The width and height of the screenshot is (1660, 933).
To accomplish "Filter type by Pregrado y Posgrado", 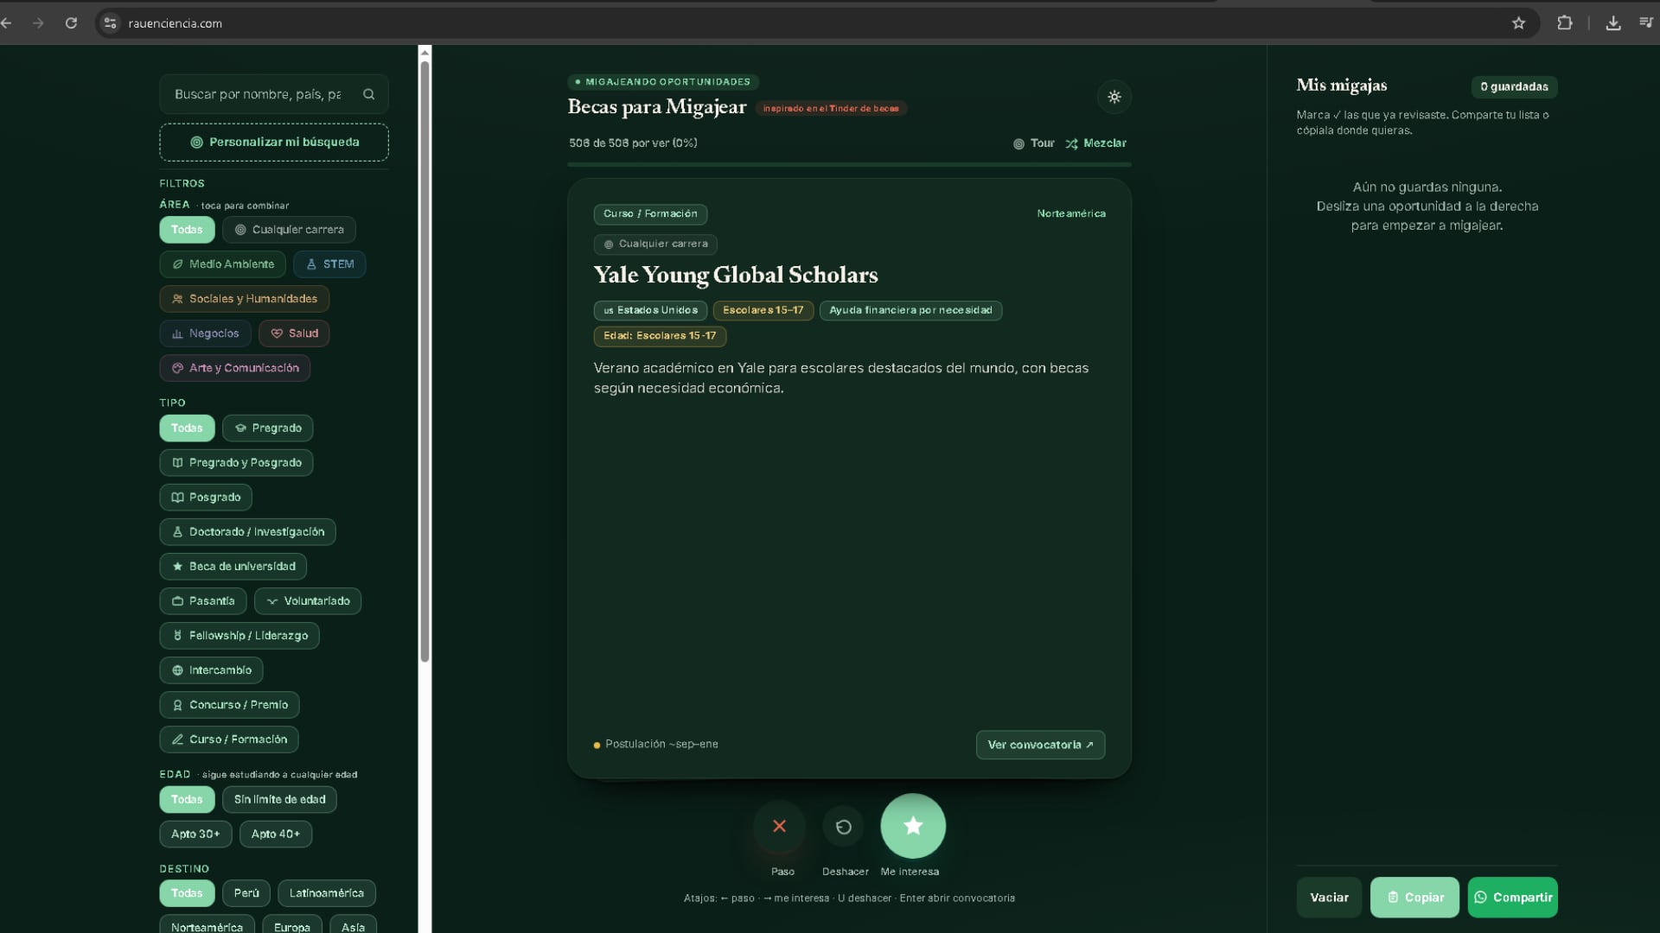I will 236,463.
